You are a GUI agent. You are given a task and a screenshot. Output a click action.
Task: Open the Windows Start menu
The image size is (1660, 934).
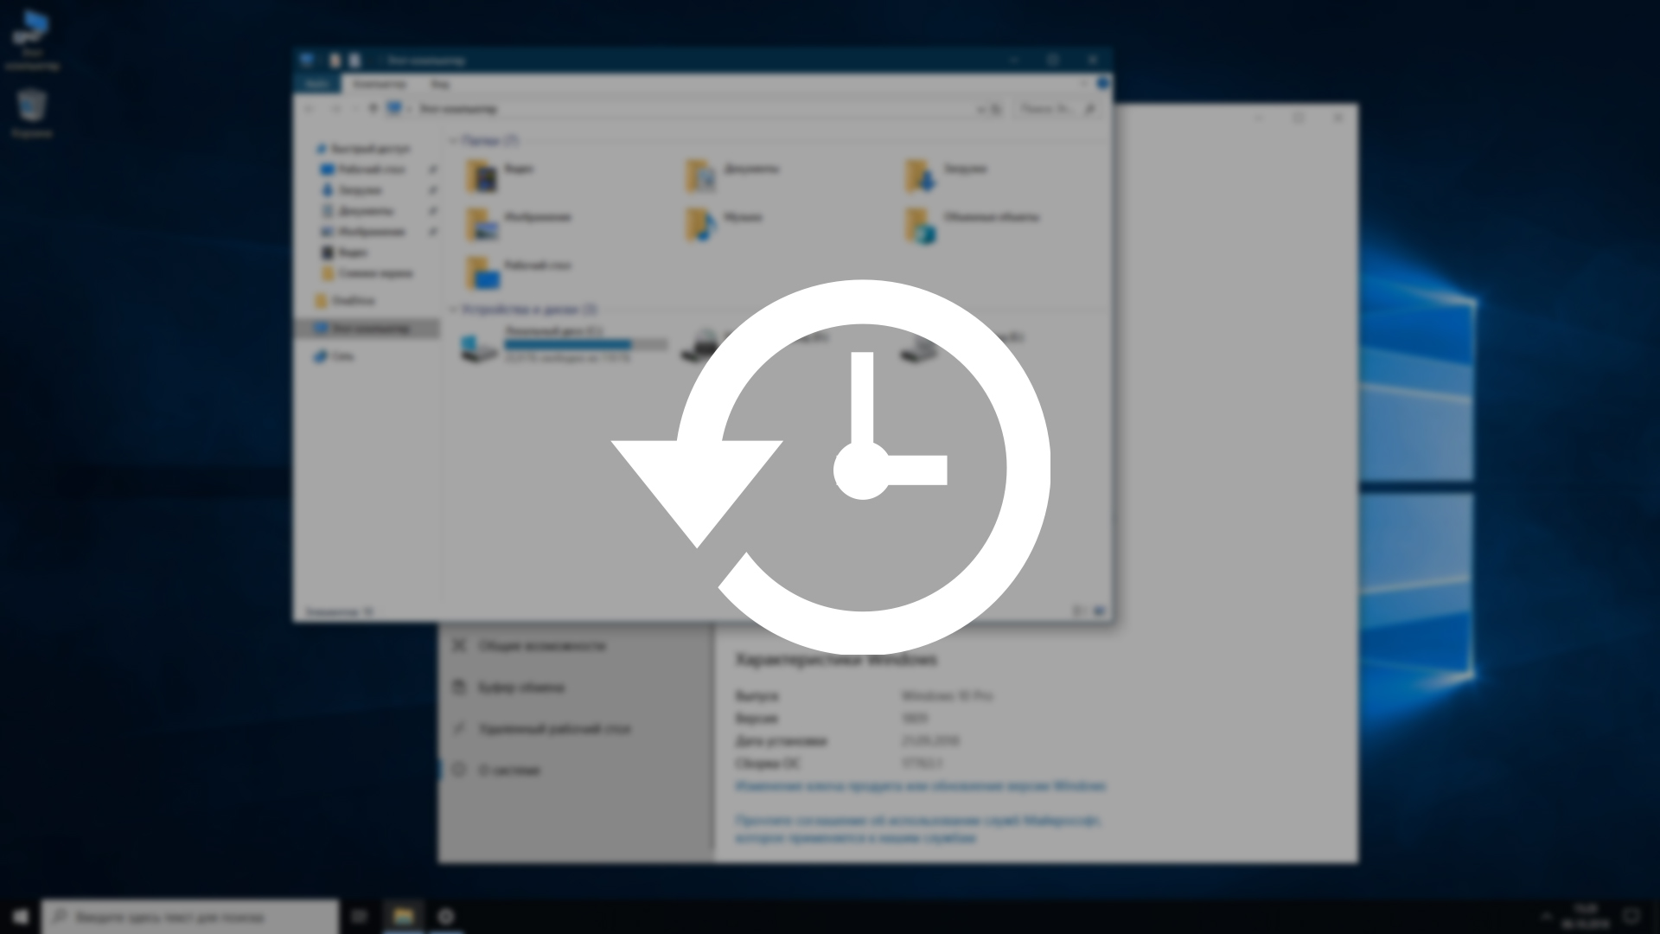tap(21, 917)
